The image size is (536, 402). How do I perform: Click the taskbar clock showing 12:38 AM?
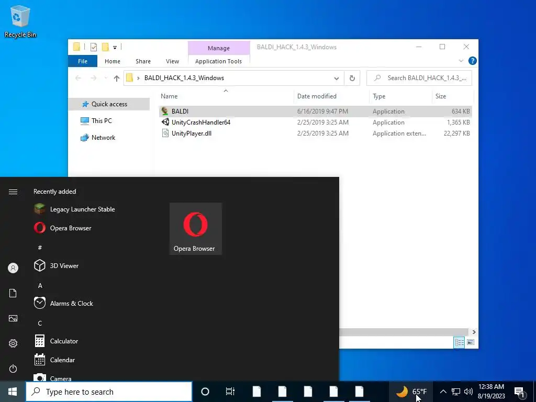491,392
